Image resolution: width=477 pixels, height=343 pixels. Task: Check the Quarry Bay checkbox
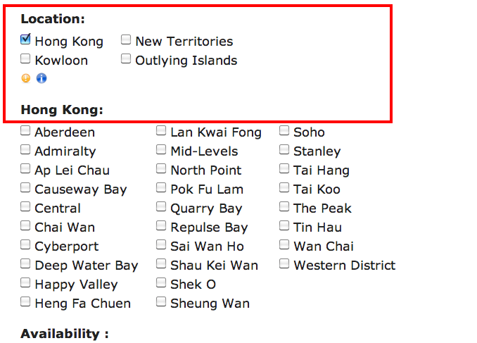click(x=161, y=206)
